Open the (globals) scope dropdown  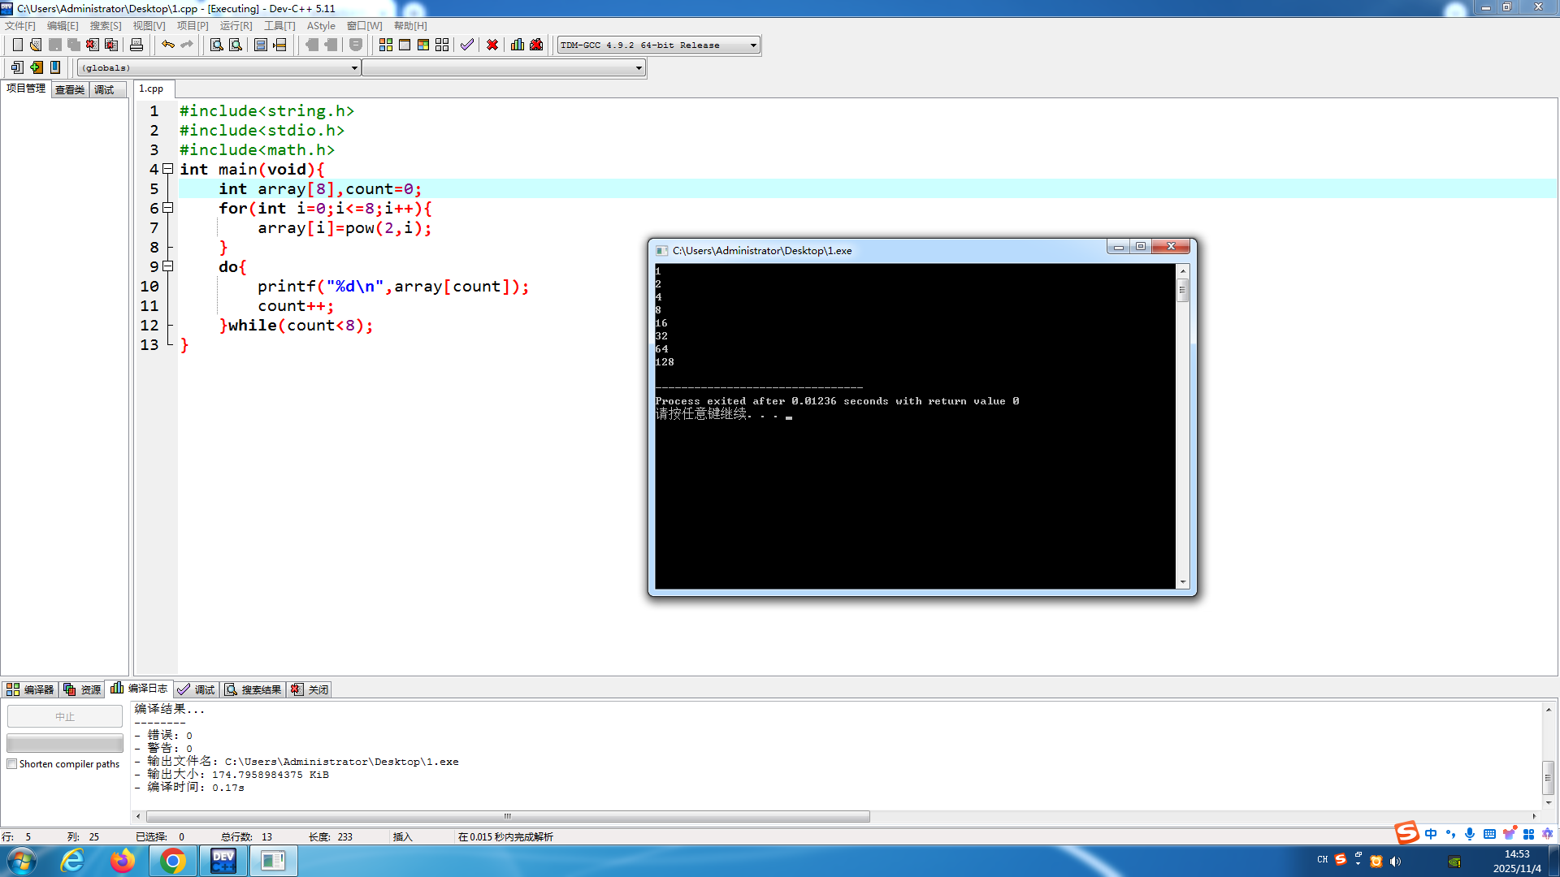[354, 68]
